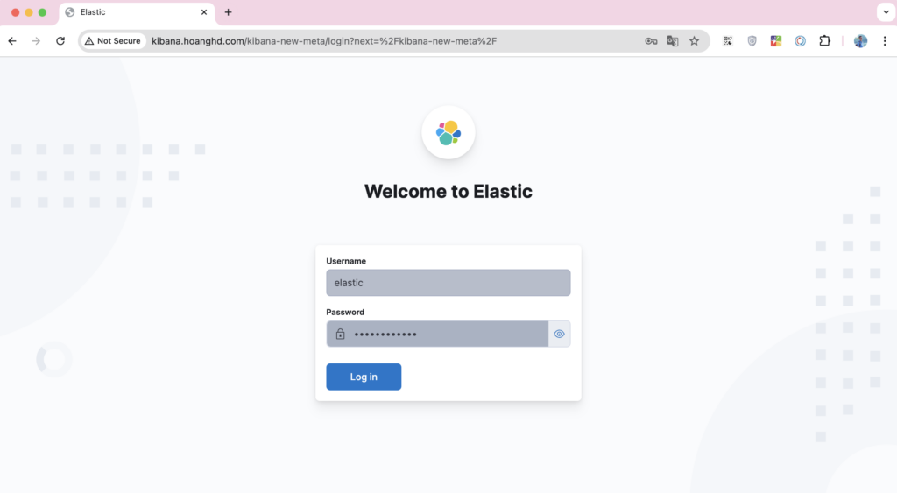Reload the page
Screen dimensions: 897x493
coord(60,40)
